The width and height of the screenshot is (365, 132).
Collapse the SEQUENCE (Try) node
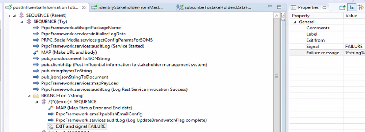pos(22,22)
